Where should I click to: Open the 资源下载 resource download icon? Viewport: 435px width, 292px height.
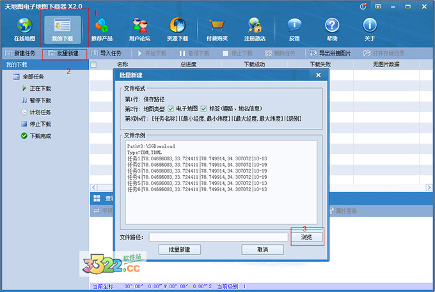tap(178, 29)
